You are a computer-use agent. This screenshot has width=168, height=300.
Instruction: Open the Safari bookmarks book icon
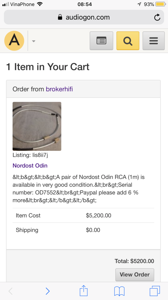coord(119,291)
